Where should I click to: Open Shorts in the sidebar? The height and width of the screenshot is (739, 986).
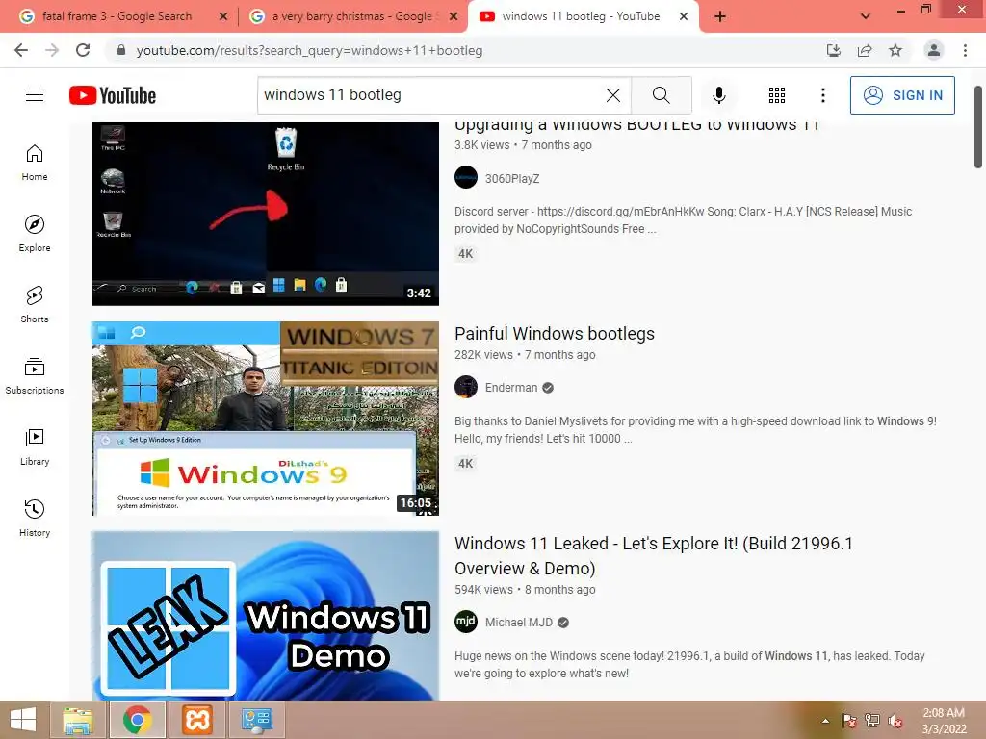[35, 305]
